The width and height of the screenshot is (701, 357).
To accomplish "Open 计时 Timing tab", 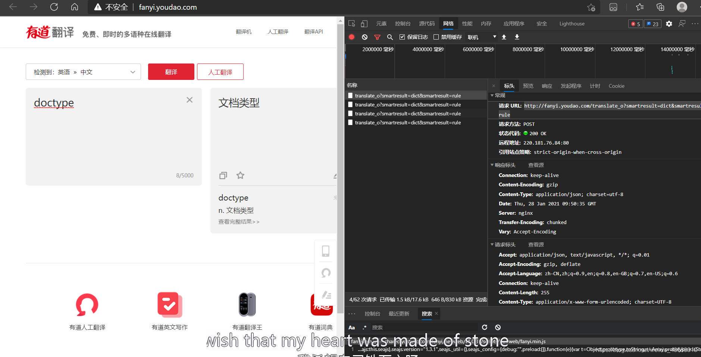I will (x=595, y=86).
